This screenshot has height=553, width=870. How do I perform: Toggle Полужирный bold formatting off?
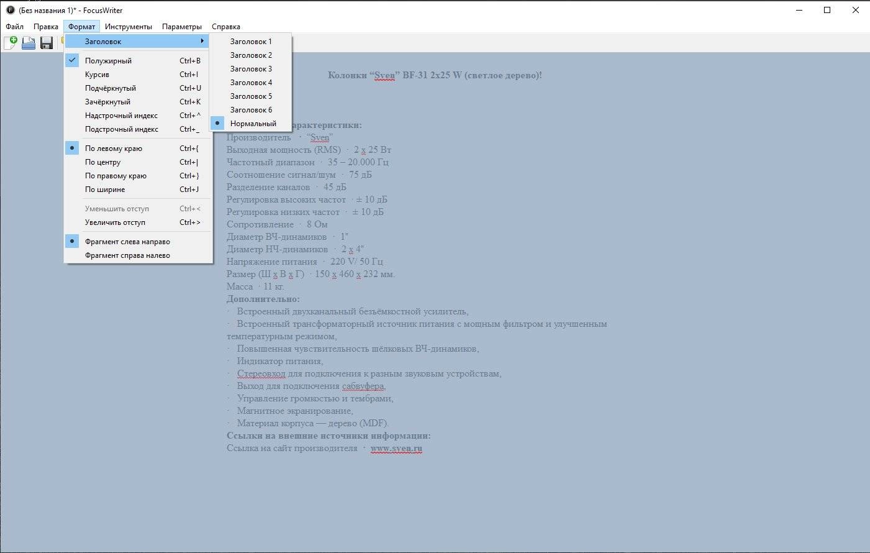[x=138, y=61]
